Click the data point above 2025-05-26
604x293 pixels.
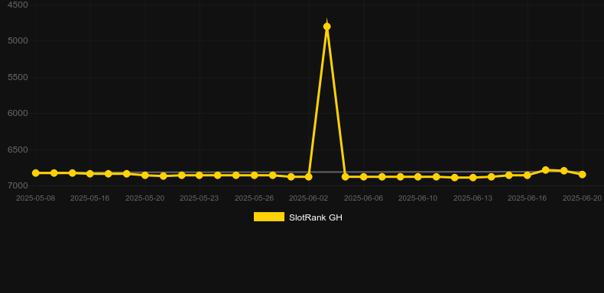pyautogui.click(x=255, y=175)
